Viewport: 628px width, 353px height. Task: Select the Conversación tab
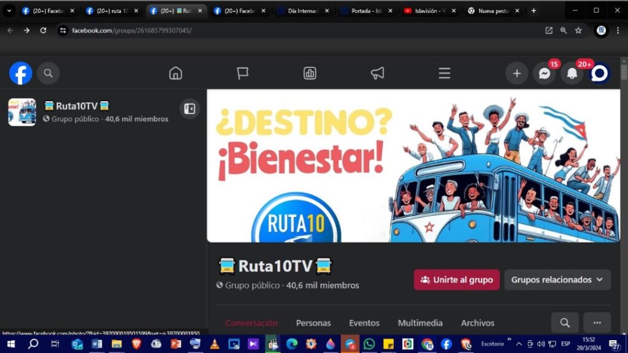[251, 323]
